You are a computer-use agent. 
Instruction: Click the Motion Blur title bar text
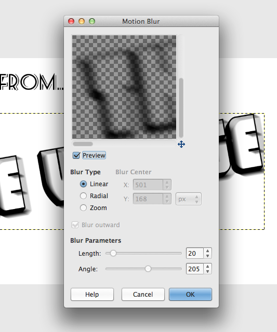coord(141,21)
